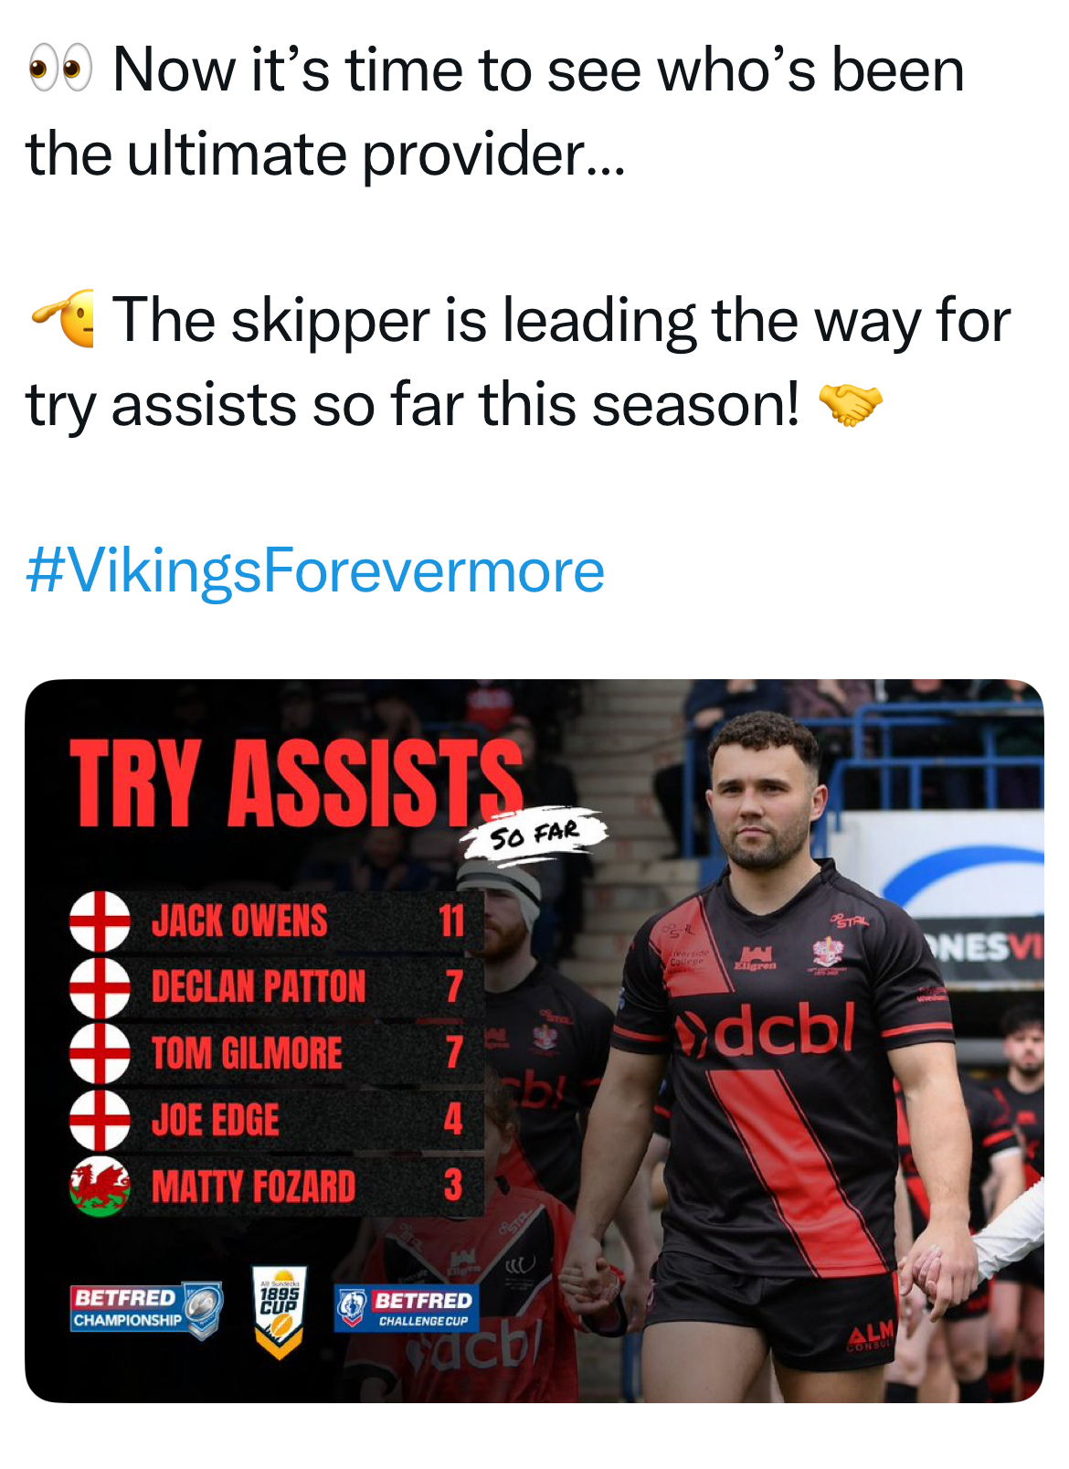The width and height of the screenshot is (1069, 1469).
Task: Click the handshake emoji after 'season!'
Action: click(851, 404)
